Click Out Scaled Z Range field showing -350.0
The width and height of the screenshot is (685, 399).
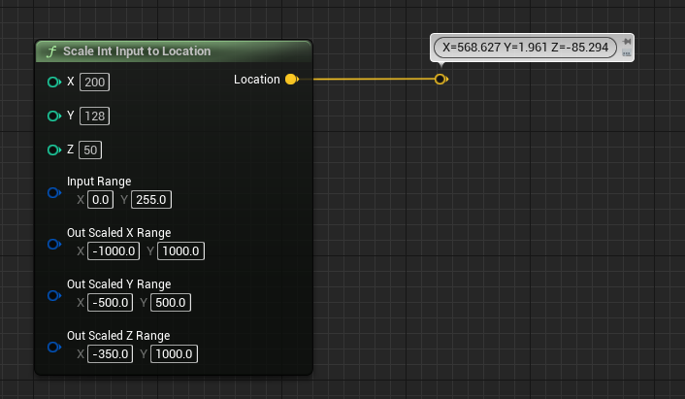pos(110,354)
